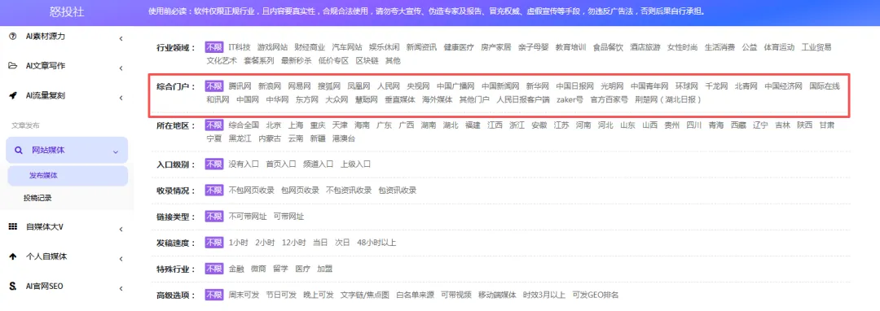Click the AI素材源力 sidebar icon
Viewport: 880px width, 311px height.
coord(13,37)
